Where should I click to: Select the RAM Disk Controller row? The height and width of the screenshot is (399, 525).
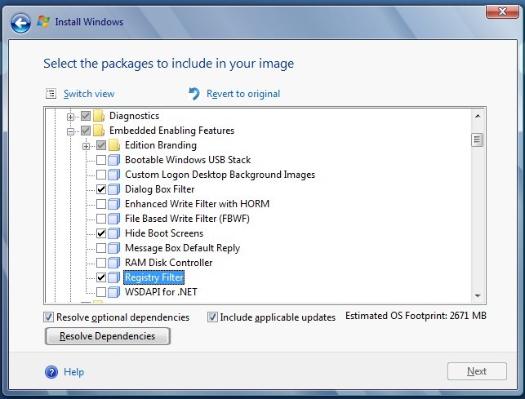click(x=169, y=263)
